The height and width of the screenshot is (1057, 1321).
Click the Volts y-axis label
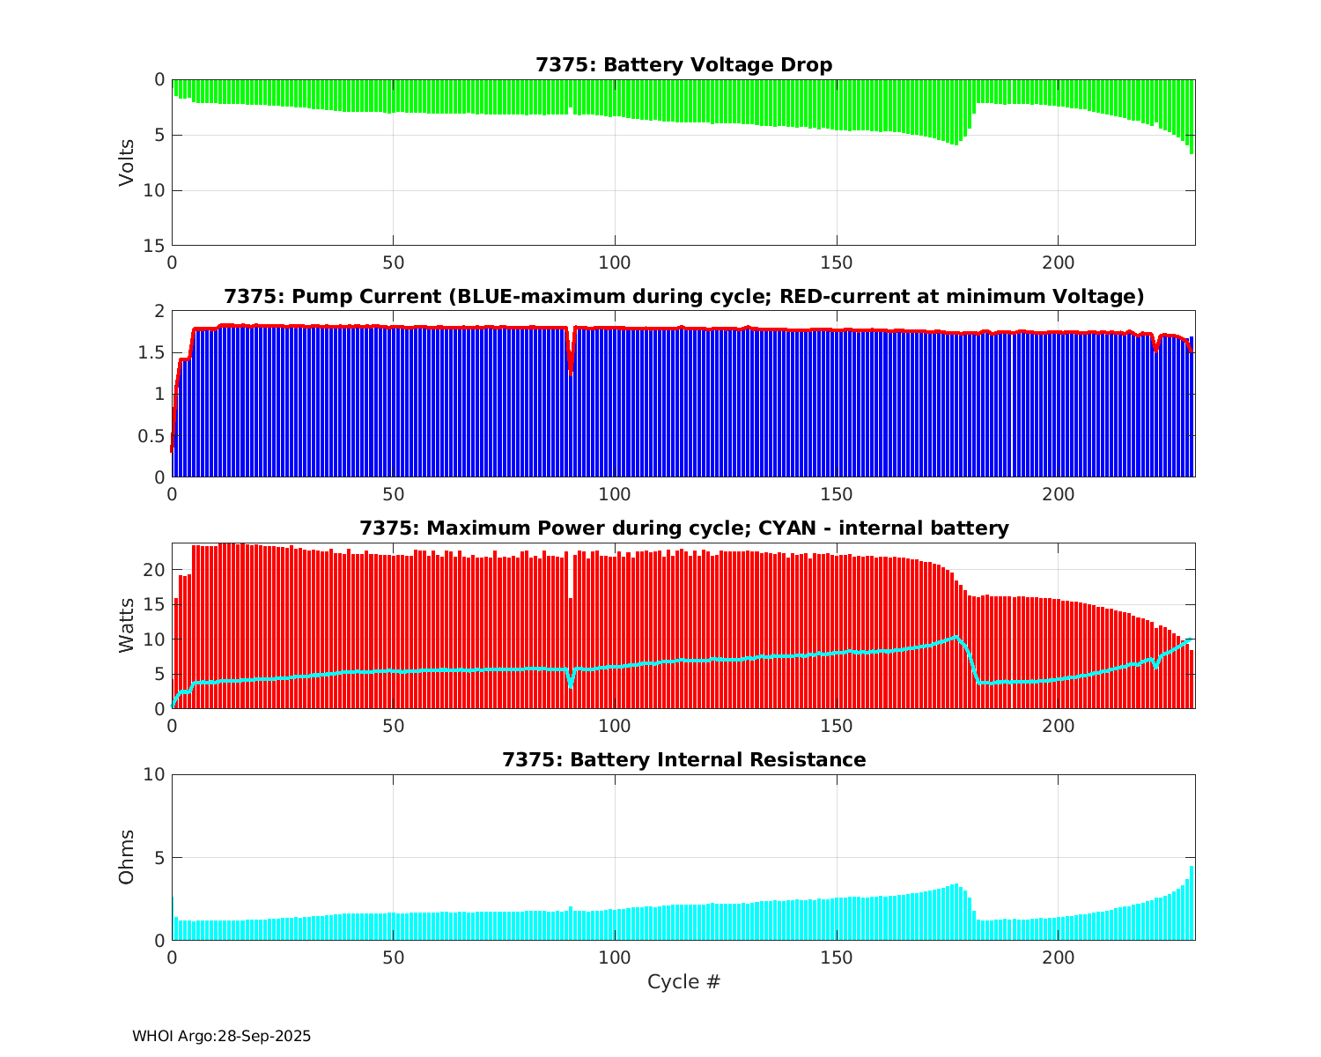click(x=127, y=162)
